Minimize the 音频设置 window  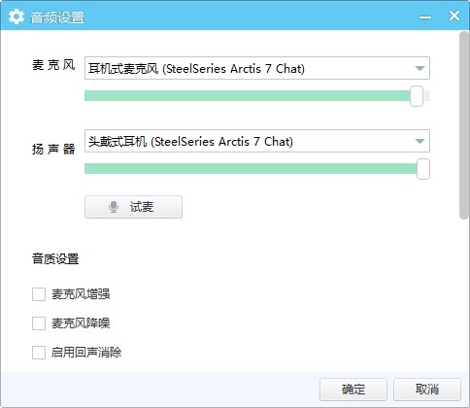[x=425, y=17]
